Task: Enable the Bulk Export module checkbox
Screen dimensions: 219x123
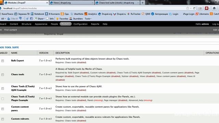Action: click(x=3, y=61)
